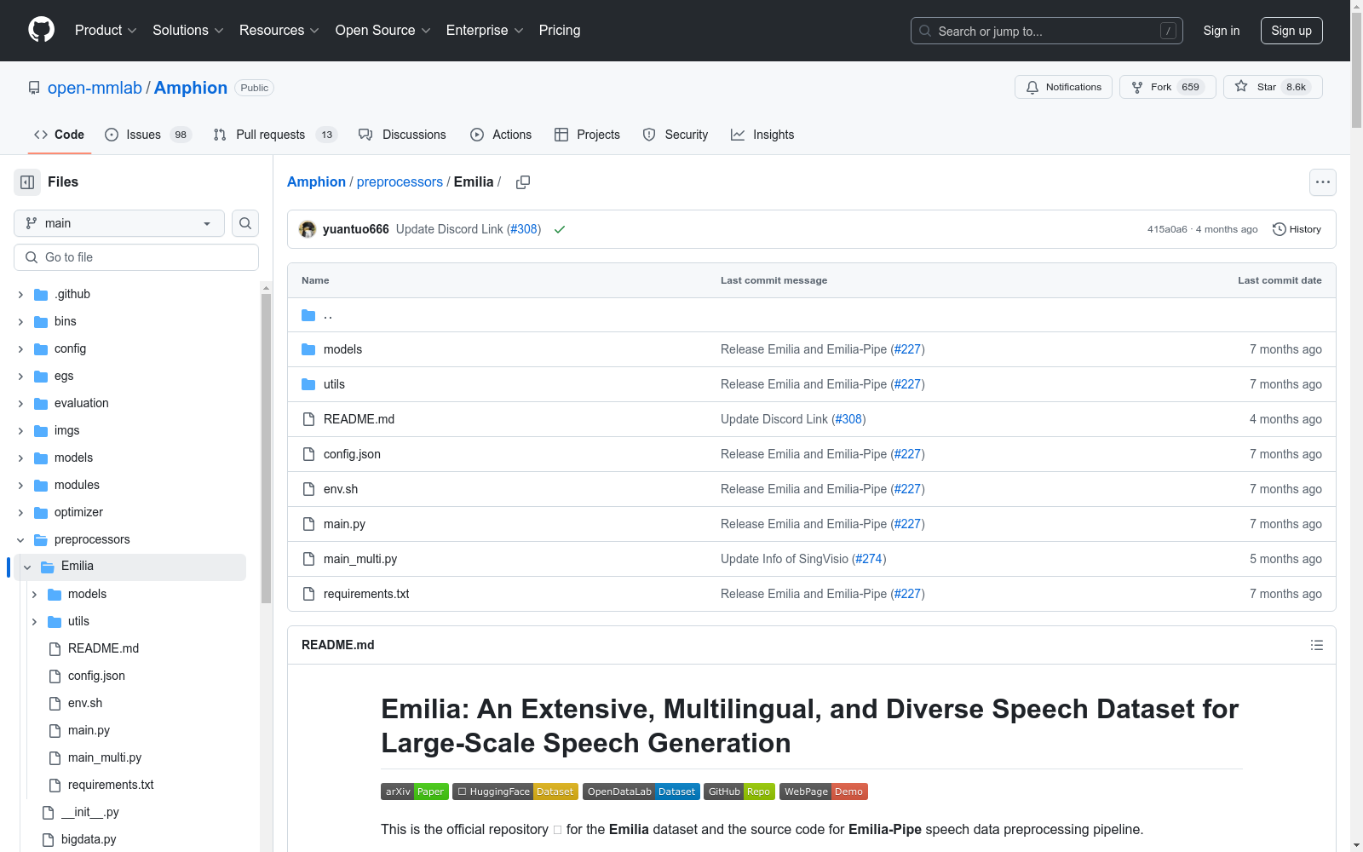
Task: Open the 415a0a6 commit hash
Action: click(x=1167, y=229)
